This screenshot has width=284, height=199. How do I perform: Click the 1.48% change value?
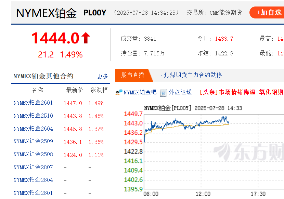[x=96, y=116]
